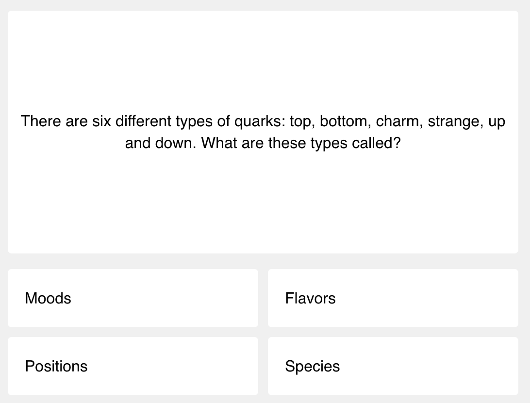
Task: Tap the word Flavors
Action: point(310,298)
